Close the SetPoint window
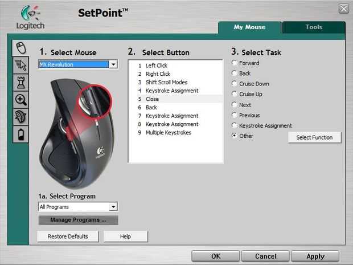 tap(343, 9)
